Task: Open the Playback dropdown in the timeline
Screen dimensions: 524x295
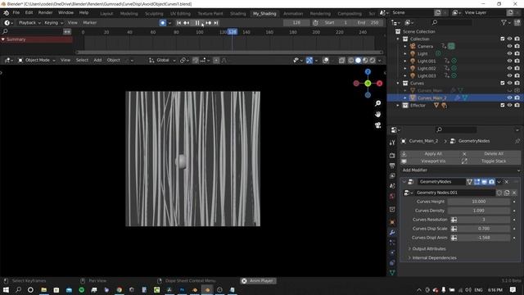Action: tap(29, 23)
